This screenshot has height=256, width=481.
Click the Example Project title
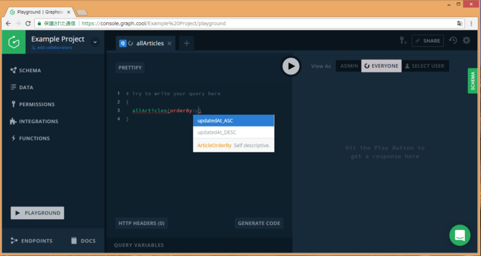point(58,39)
